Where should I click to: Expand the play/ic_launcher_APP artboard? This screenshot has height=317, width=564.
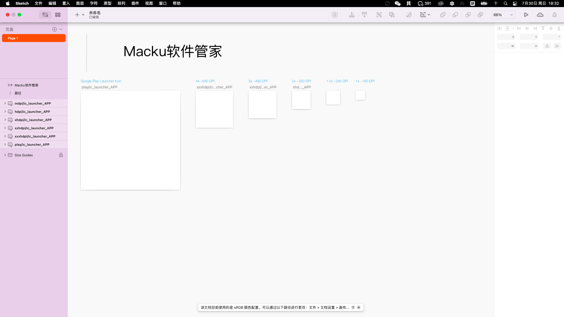5,145
